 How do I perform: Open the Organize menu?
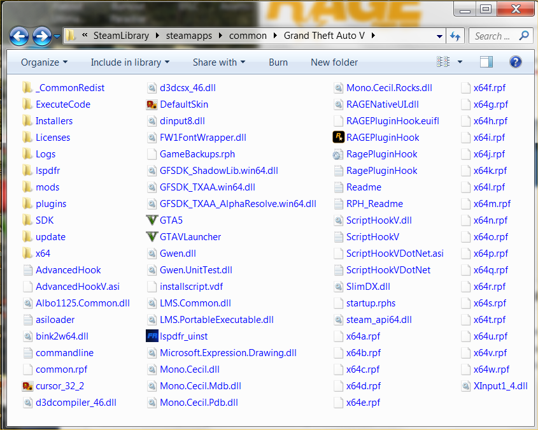point(44,62)
